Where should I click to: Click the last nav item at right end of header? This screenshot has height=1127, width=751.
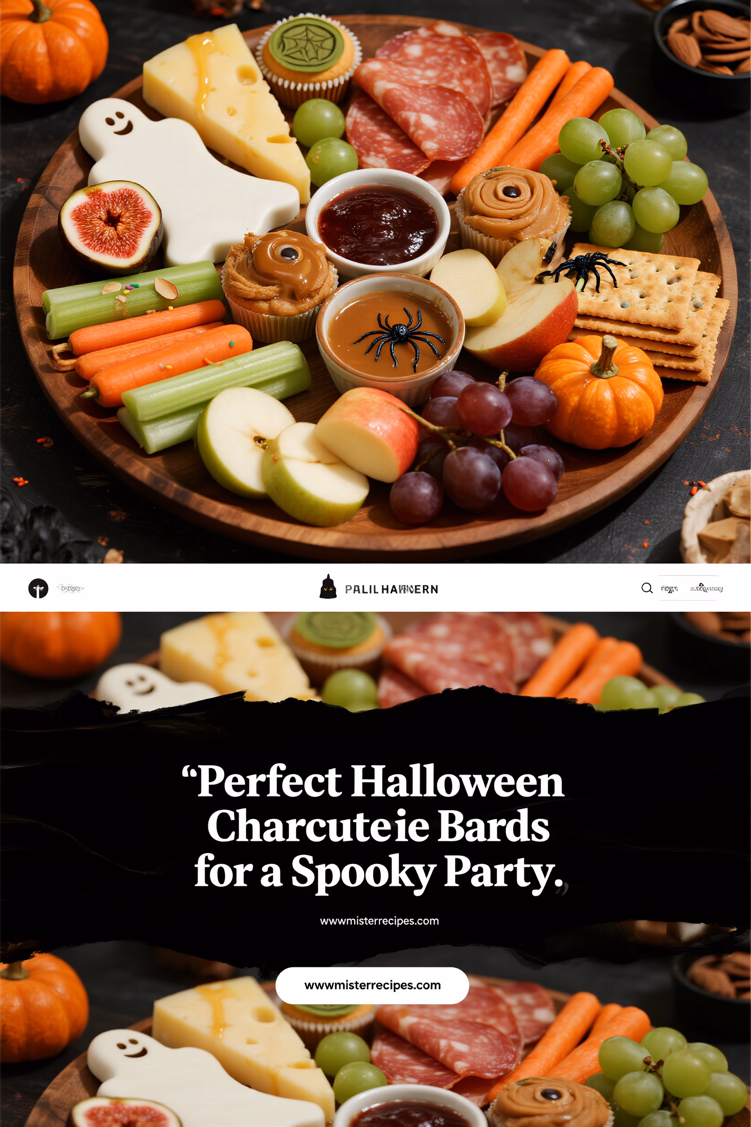[706, 588]
